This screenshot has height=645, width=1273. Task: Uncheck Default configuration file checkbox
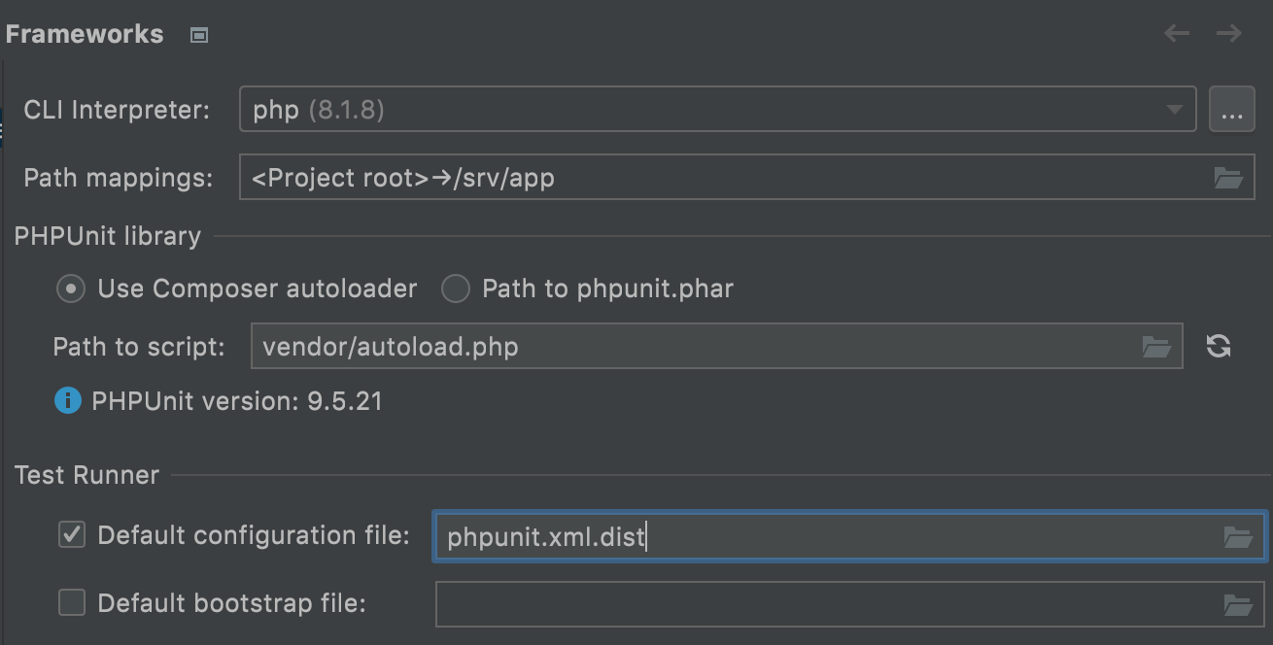[x=72, y=534]
